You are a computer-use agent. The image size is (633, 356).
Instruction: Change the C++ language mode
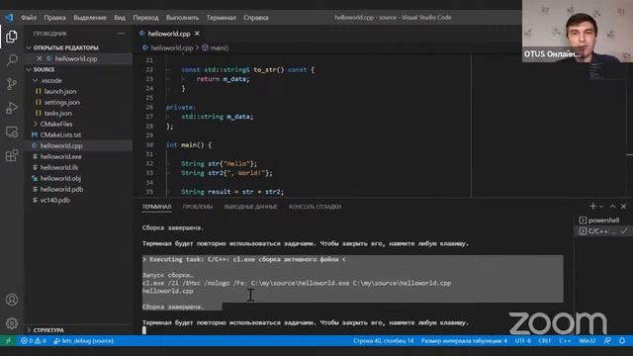click(x=565, y=340)
